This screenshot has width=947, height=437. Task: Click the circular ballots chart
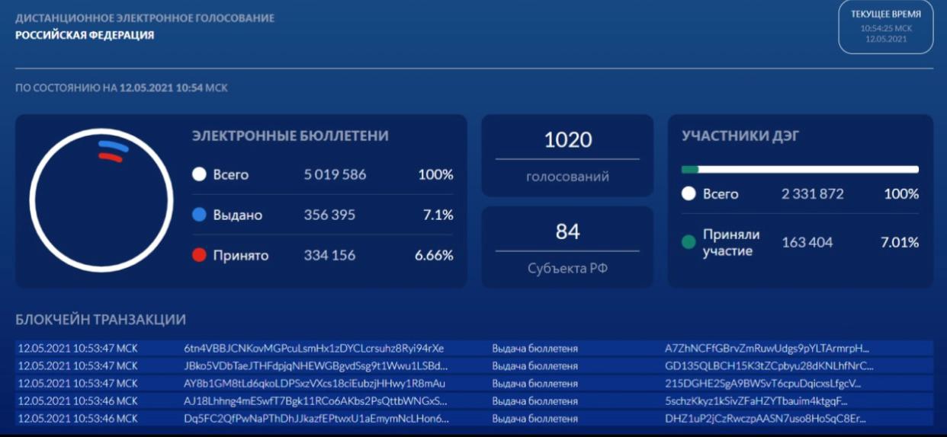tap(101, 199)
